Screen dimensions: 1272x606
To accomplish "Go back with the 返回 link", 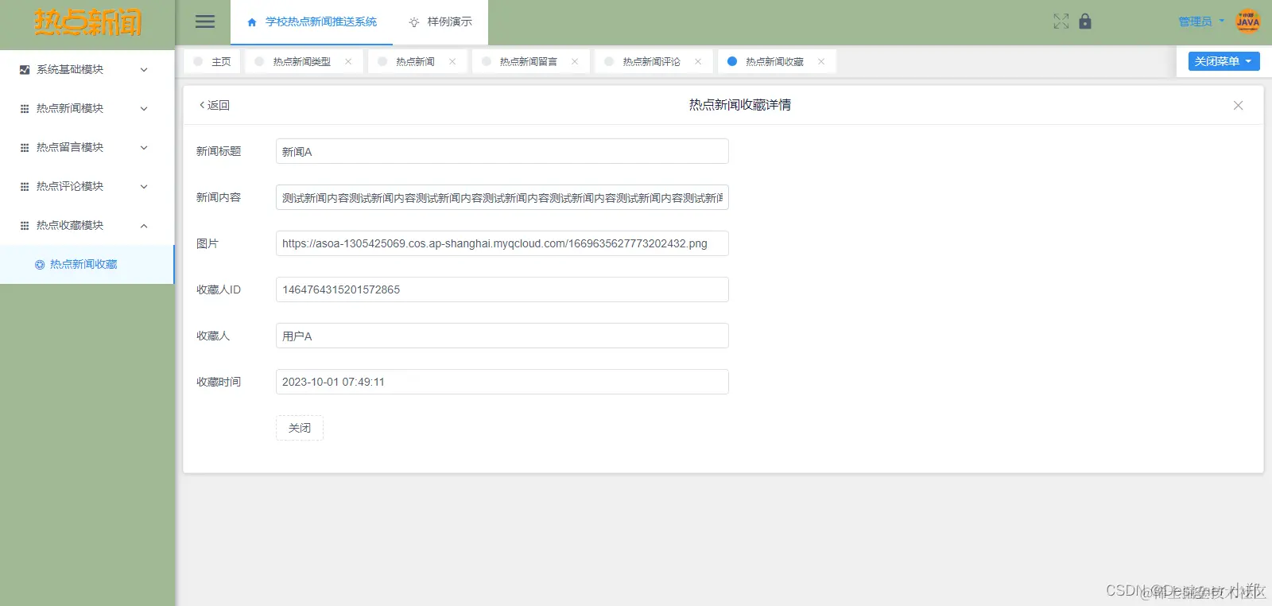I will click(214, 105).
